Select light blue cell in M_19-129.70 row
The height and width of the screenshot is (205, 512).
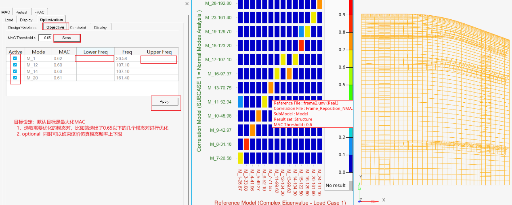coord(301,31)
